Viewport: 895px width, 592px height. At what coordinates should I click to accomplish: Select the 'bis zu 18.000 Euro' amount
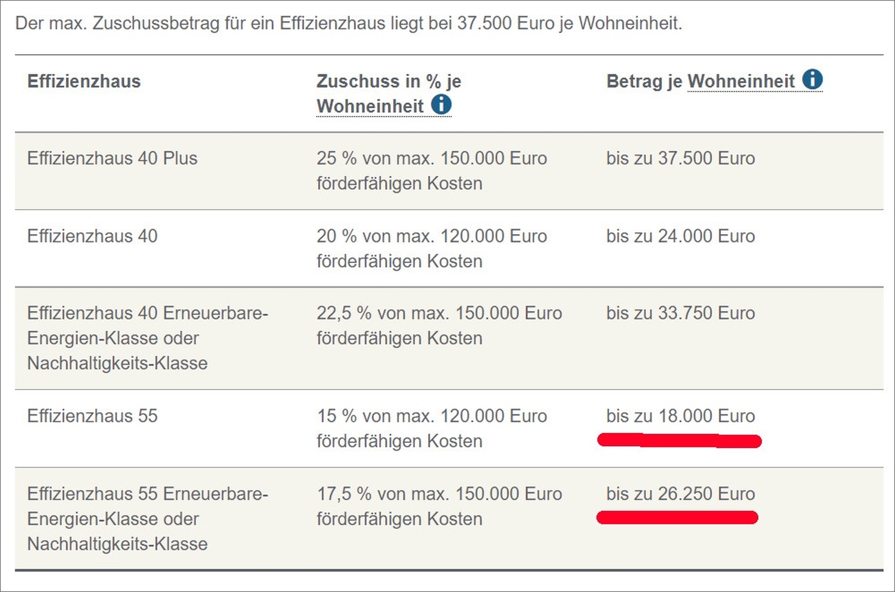point(681,416)
